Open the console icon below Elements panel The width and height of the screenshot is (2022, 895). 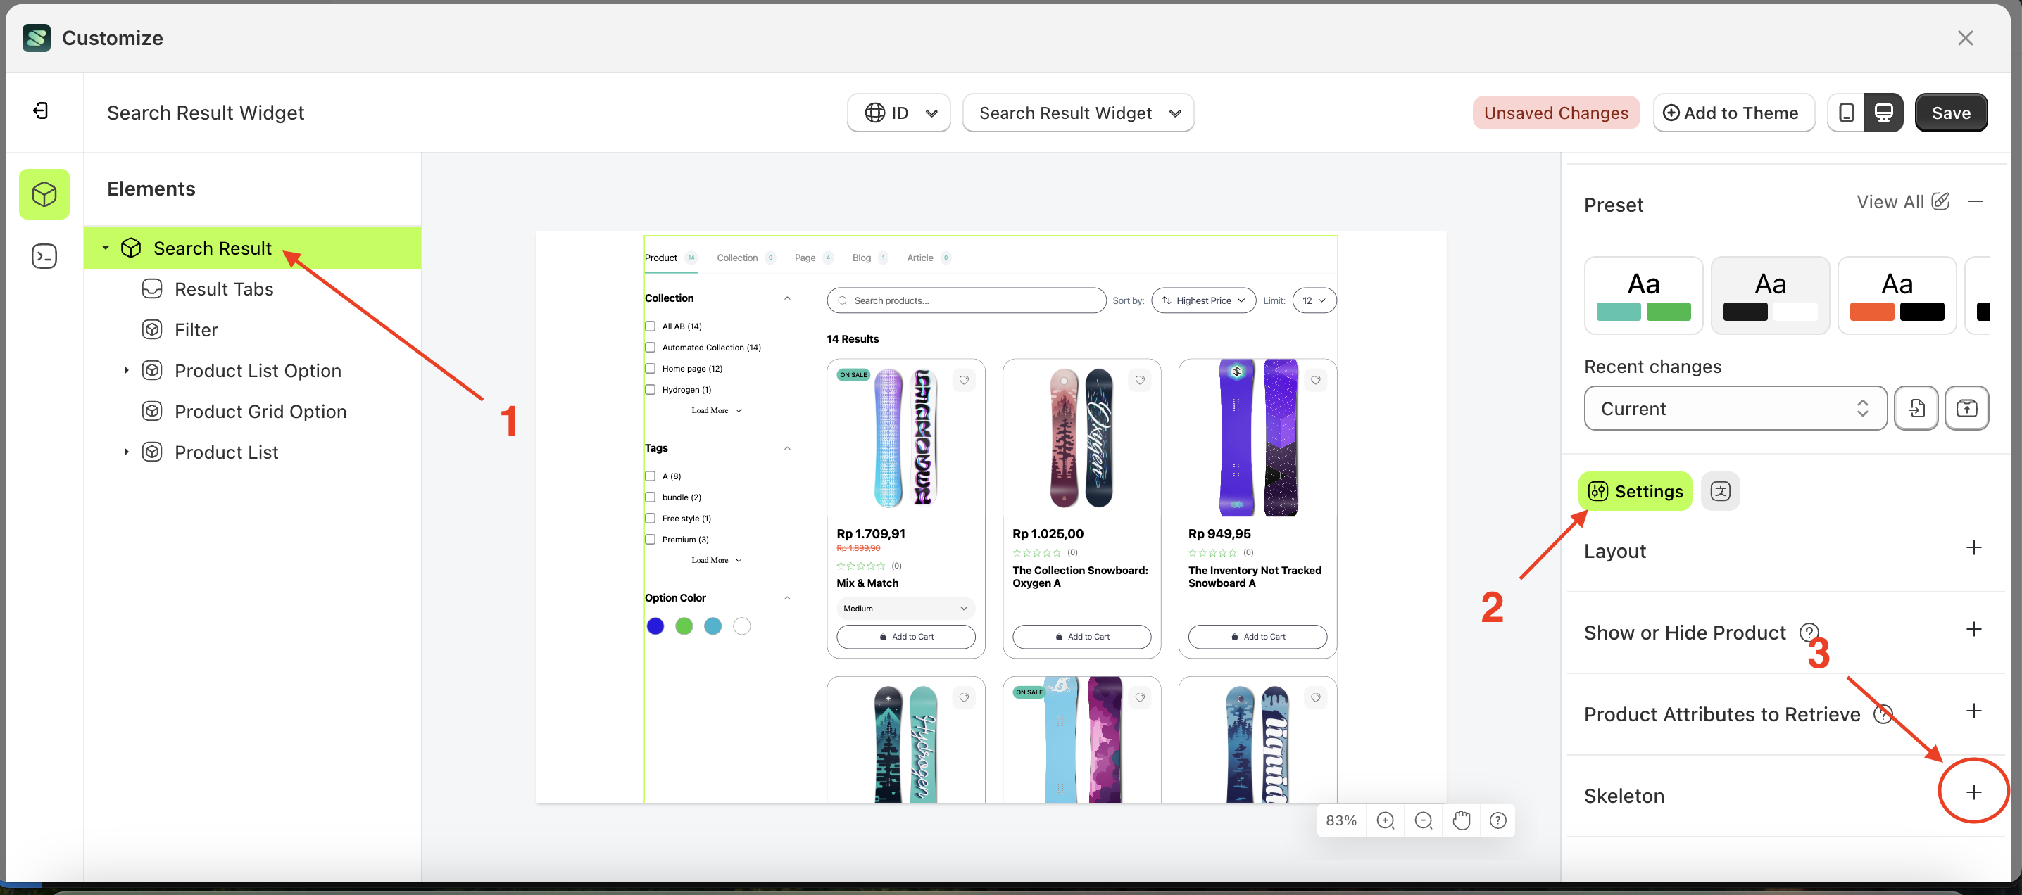coord(44,255)
